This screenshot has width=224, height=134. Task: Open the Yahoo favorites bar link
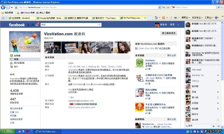28,13
